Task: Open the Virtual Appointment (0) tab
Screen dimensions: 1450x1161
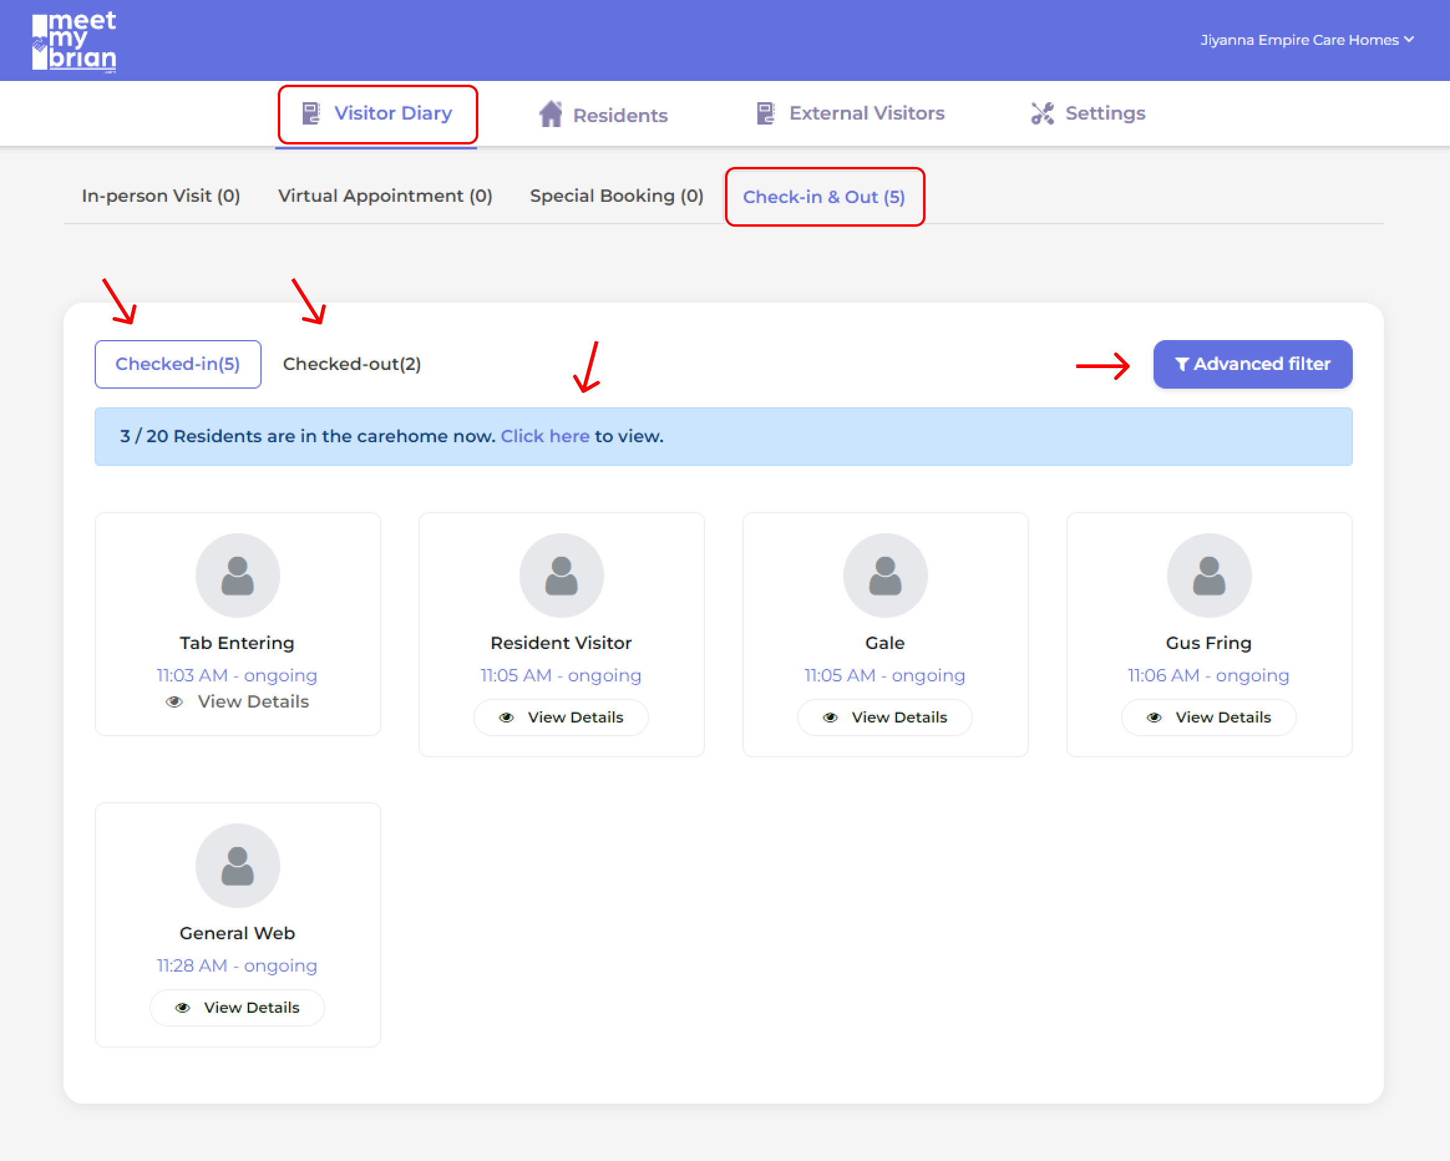Action: (385, 196)
